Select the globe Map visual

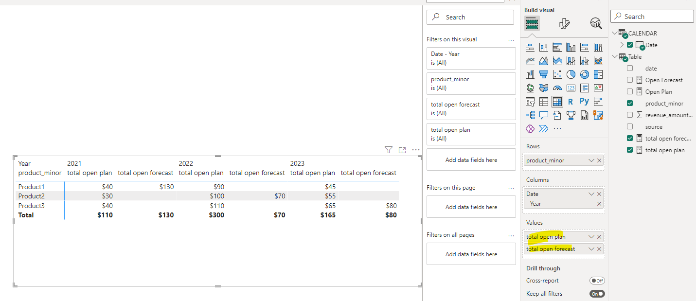click(530, 88)
